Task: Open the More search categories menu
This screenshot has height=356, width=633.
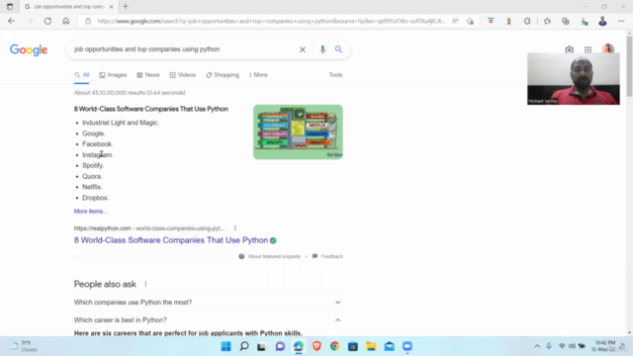Action: pos(258,75)
